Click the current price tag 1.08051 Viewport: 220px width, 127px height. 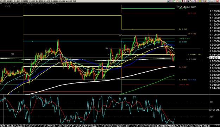(x=214, y=58)
